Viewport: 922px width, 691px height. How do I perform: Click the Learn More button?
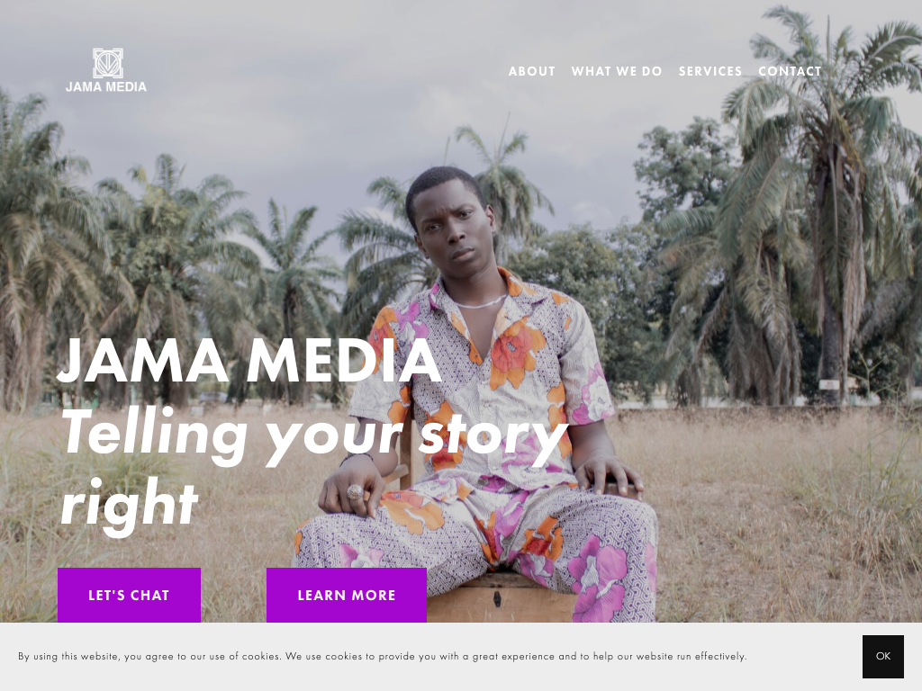[x=347, y=595]
